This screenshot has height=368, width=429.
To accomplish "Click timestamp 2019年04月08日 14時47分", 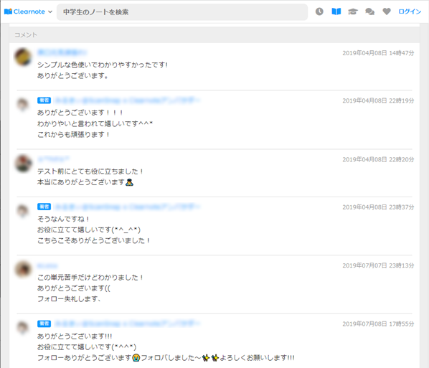I will [378, 53].
